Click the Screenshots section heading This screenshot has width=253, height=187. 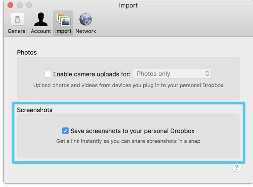[x=35, y=110]
